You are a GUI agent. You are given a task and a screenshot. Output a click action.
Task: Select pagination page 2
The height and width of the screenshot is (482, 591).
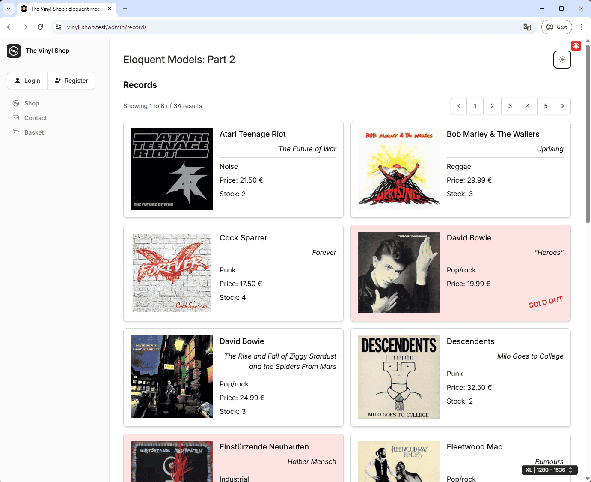(492, 106)
